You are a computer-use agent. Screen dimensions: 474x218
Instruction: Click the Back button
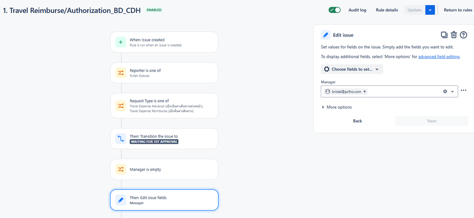pyautogui.click(x=357, y=121)
